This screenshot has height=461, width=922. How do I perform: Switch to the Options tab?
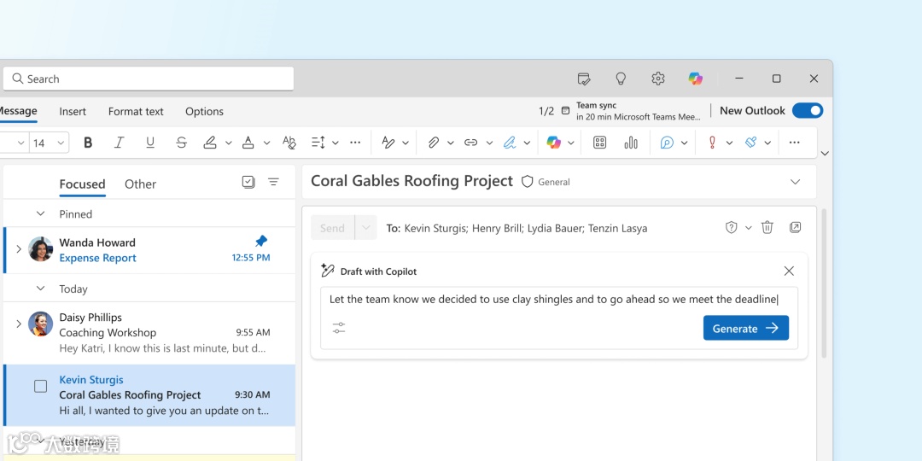204,112
